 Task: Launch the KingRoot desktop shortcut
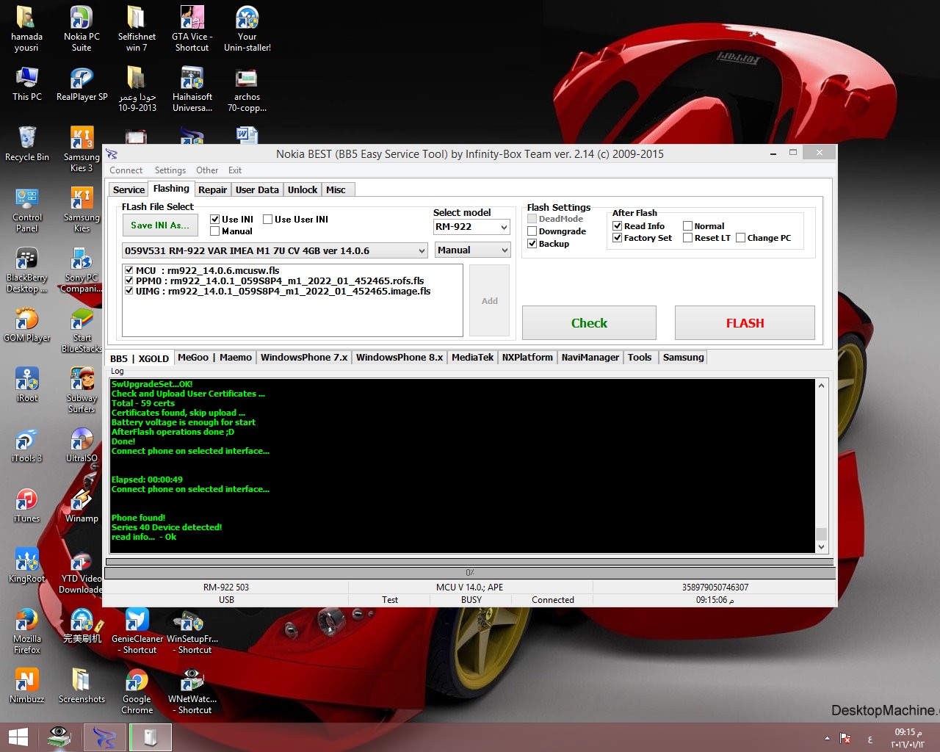click(27, 565)
